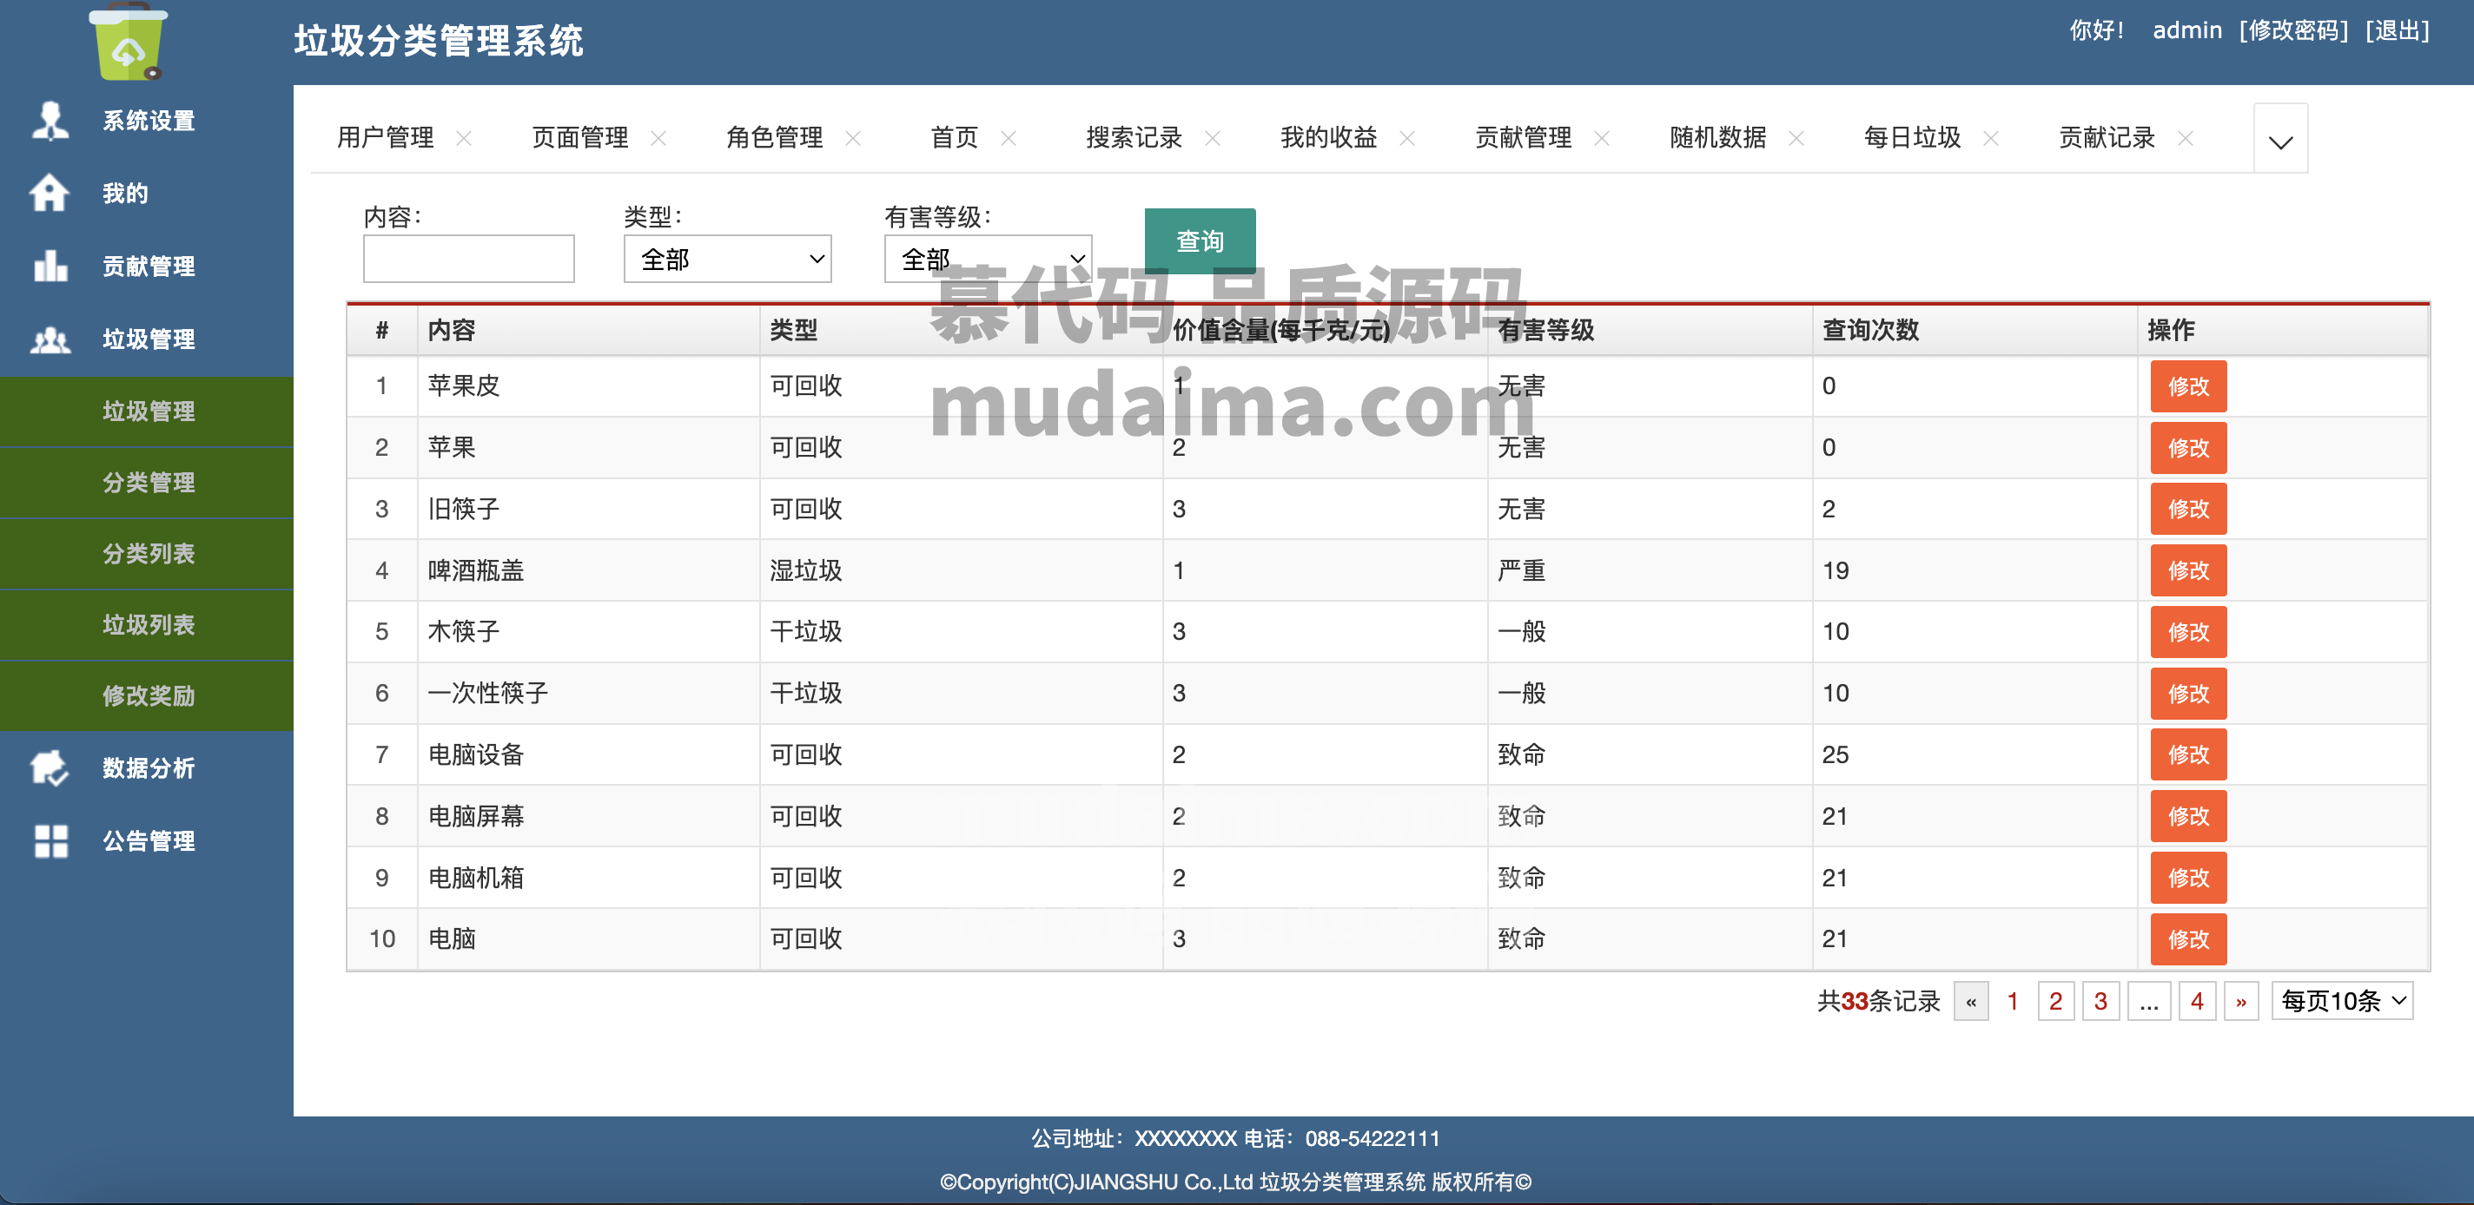This screenshot has height=1205, width=2474.
Task: Click 修改 for 一次性筷子 row
Action: click(x=2188, y=694)
